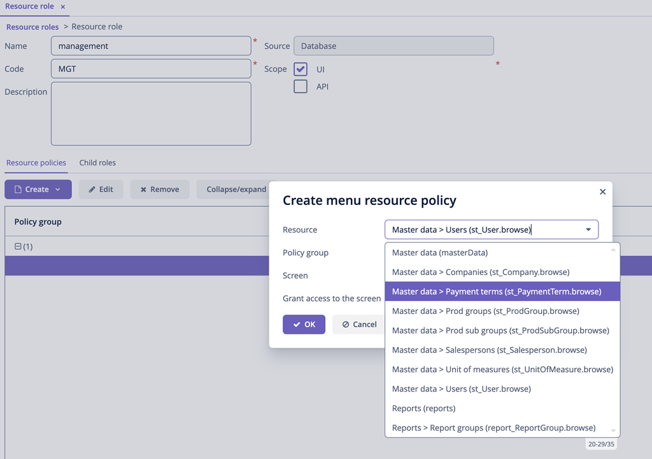
Task: Switch to the Resource policies tab
Action: click(x=36, y=162)
